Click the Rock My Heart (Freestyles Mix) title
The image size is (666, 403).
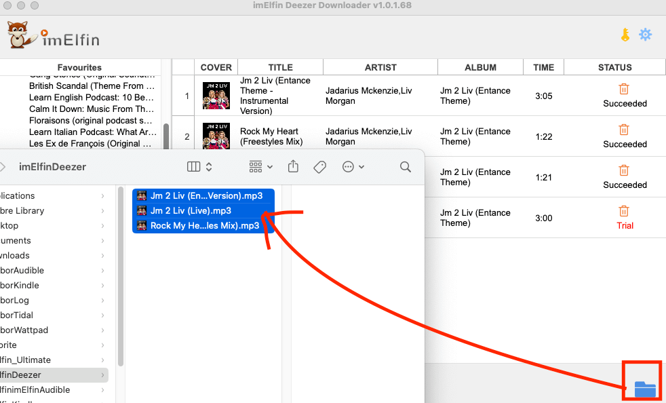[x=271, y=136]
